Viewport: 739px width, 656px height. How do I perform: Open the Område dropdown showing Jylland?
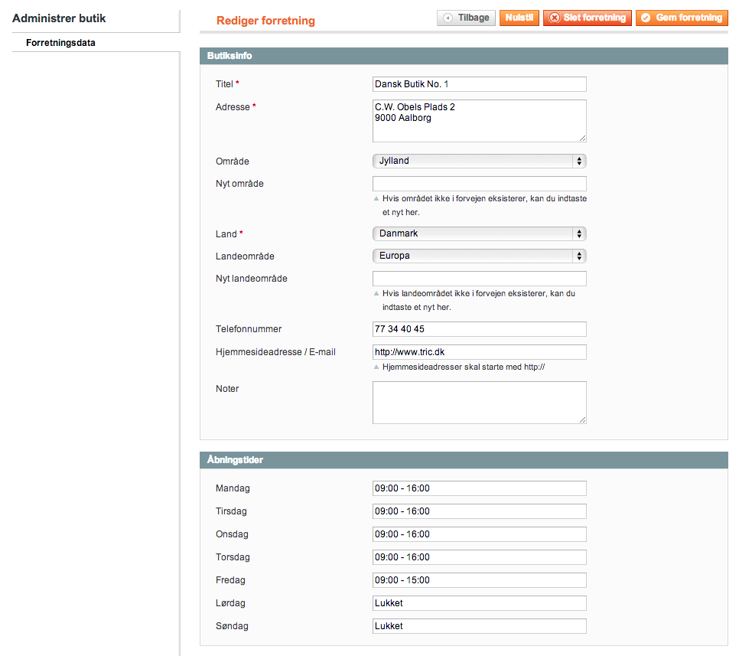pyautogui.click(x=479, y=161)
